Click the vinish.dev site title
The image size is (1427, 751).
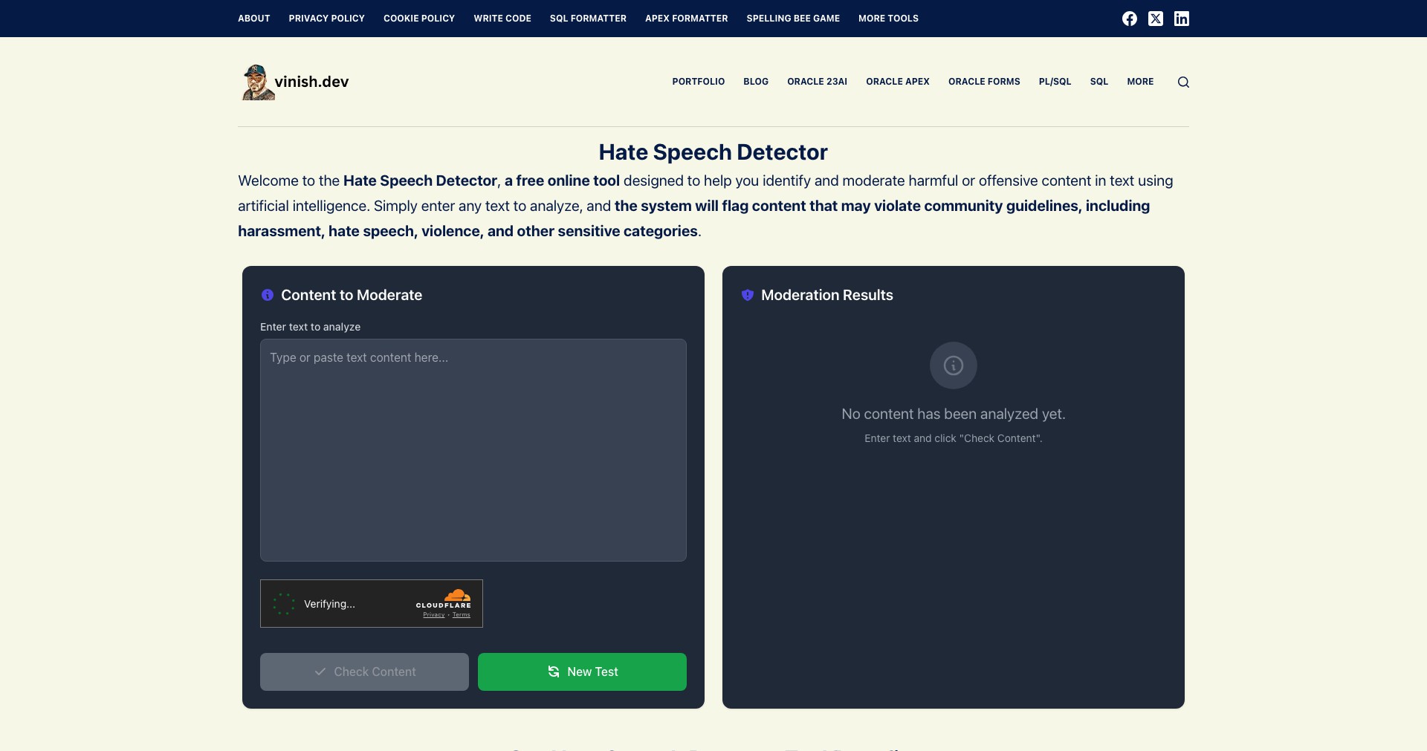click(x=311, y=82)
